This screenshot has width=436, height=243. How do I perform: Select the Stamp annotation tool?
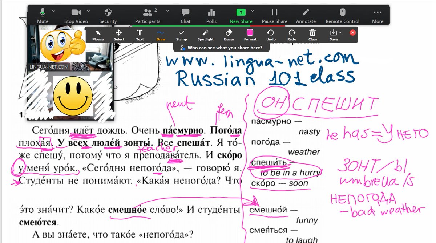tap(182, 35)
